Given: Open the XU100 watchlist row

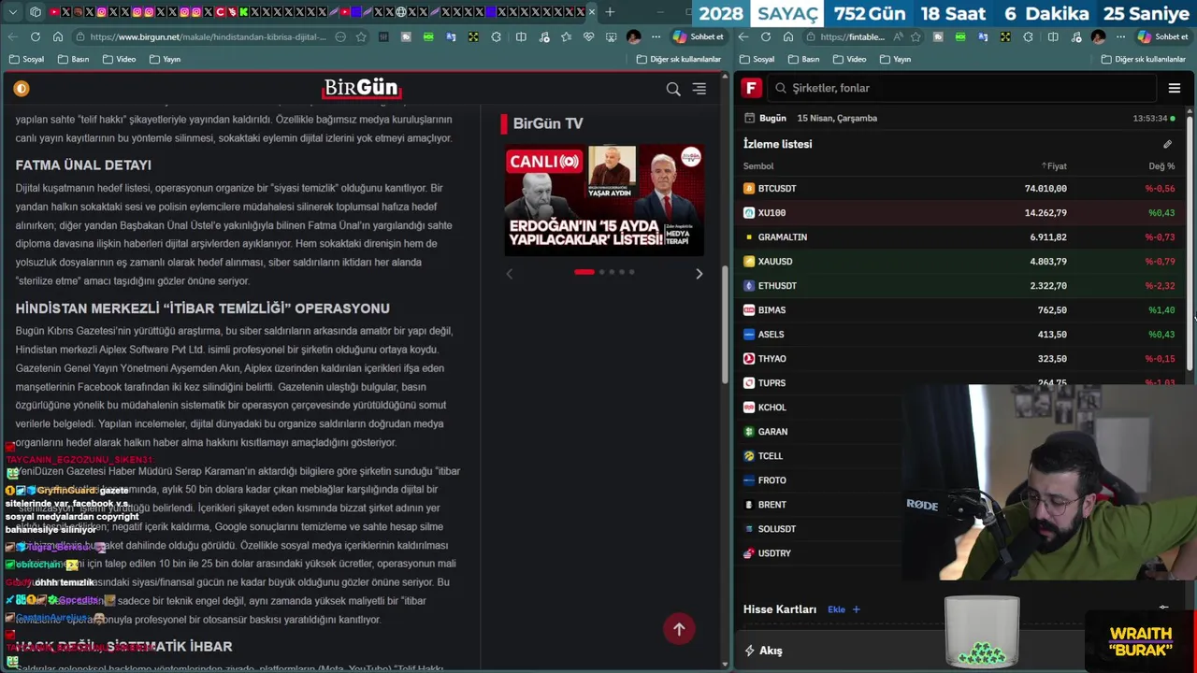Looking at the screenshot, I should pyautogui.click(x=959, y=212).
